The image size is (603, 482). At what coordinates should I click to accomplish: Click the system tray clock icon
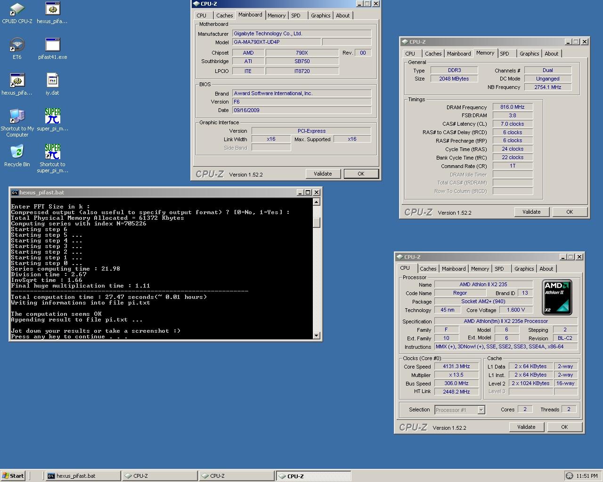pyautogui.click(x=570, y=476)
